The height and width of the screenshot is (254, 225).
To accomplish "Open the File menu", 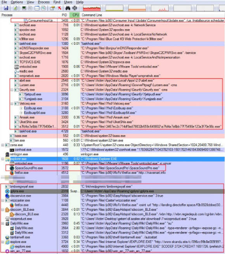I will (4, 2).
